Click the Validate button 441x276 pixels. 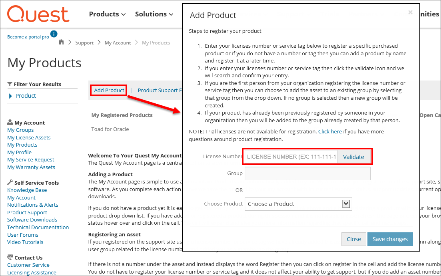pyautogui.click(x=353, y=157)
